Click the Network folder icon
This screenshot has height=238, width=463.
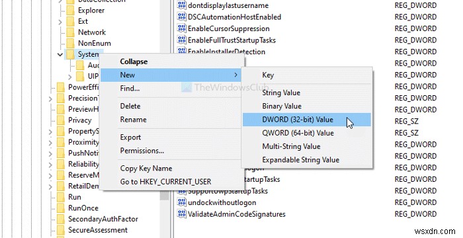70,32
